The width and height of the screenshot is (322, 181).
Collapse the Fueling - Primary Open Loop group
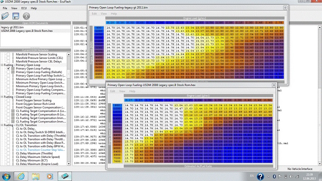(2, 65)
